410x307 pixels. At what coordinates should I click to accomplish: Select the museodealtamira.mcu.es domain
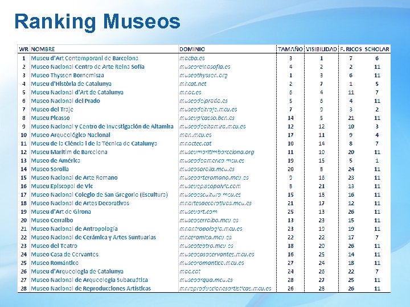point(212,127)
